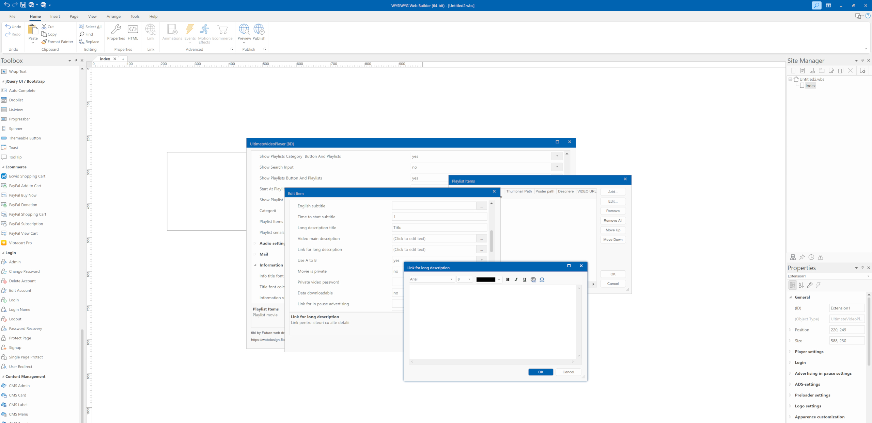The width and height of the screenshot is (872, 423).
Task: Click Move Down in Playlist Items
Action: (613, 239)
